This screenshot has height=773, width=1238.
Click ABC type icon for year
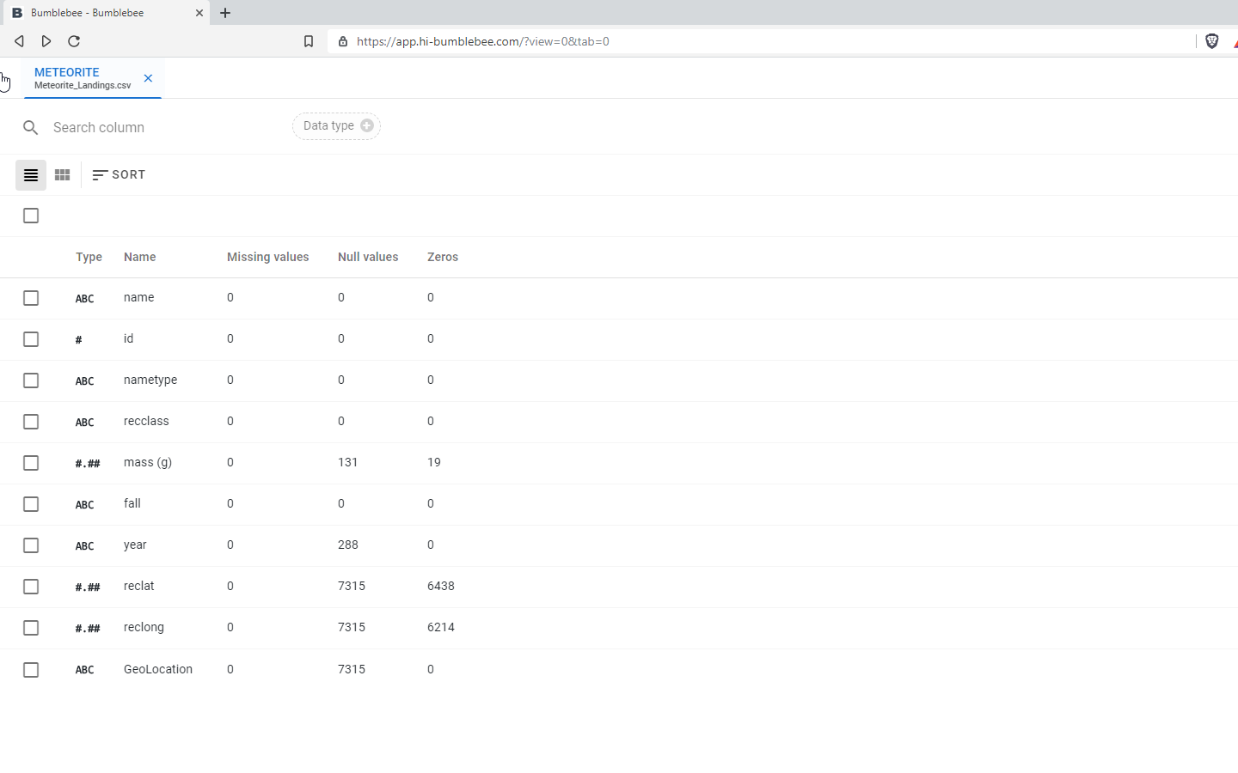pos(84,546)
